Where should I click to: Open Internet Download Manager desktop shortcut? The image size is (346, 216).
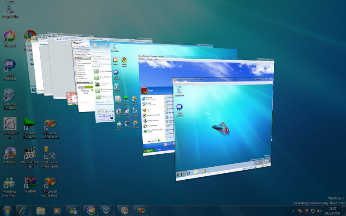click(30, 128)
